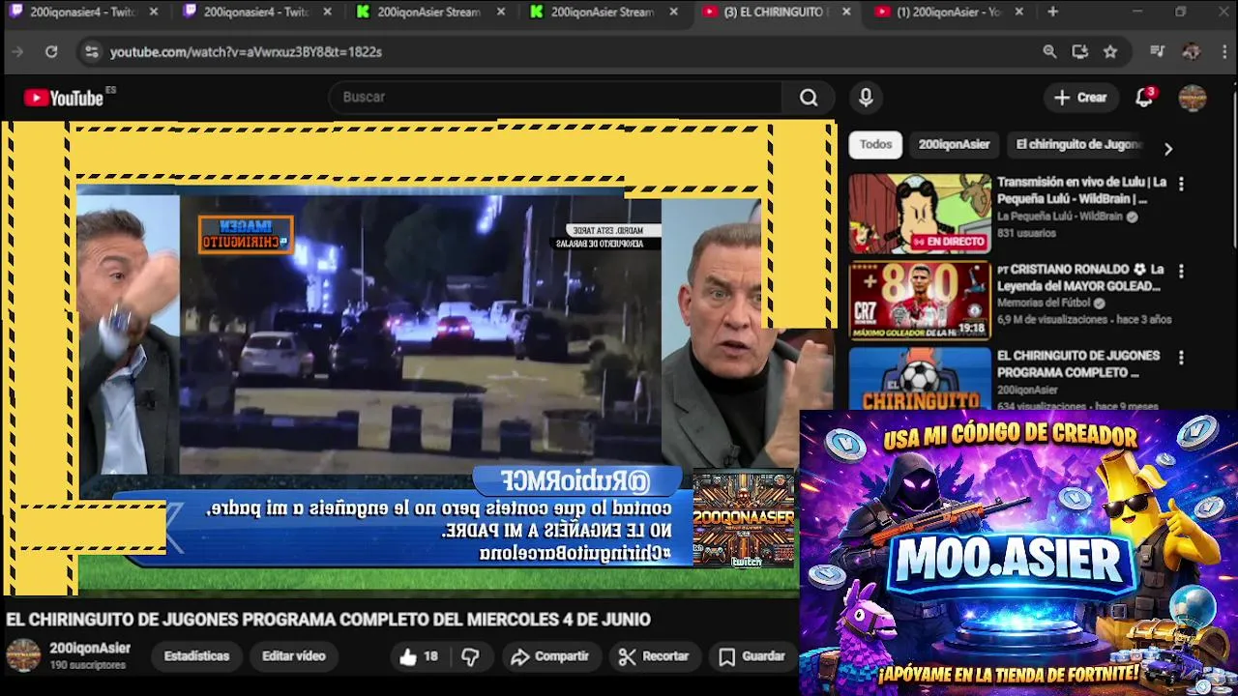
Task: Click CRISTIANO RONALDO La Leyenda title
Action: [x=1080, y=277]
